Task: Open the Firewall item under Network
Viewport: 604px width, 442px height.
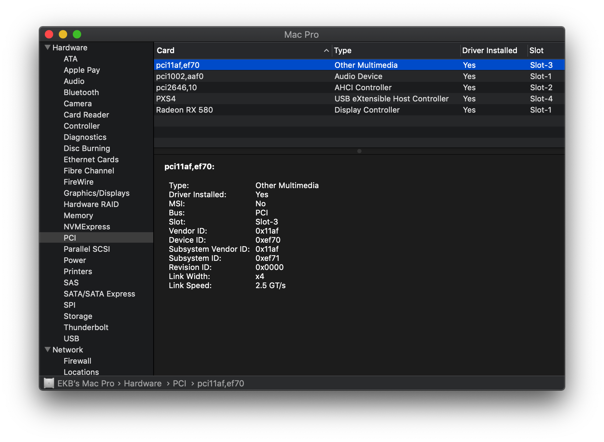Action: 77,361
